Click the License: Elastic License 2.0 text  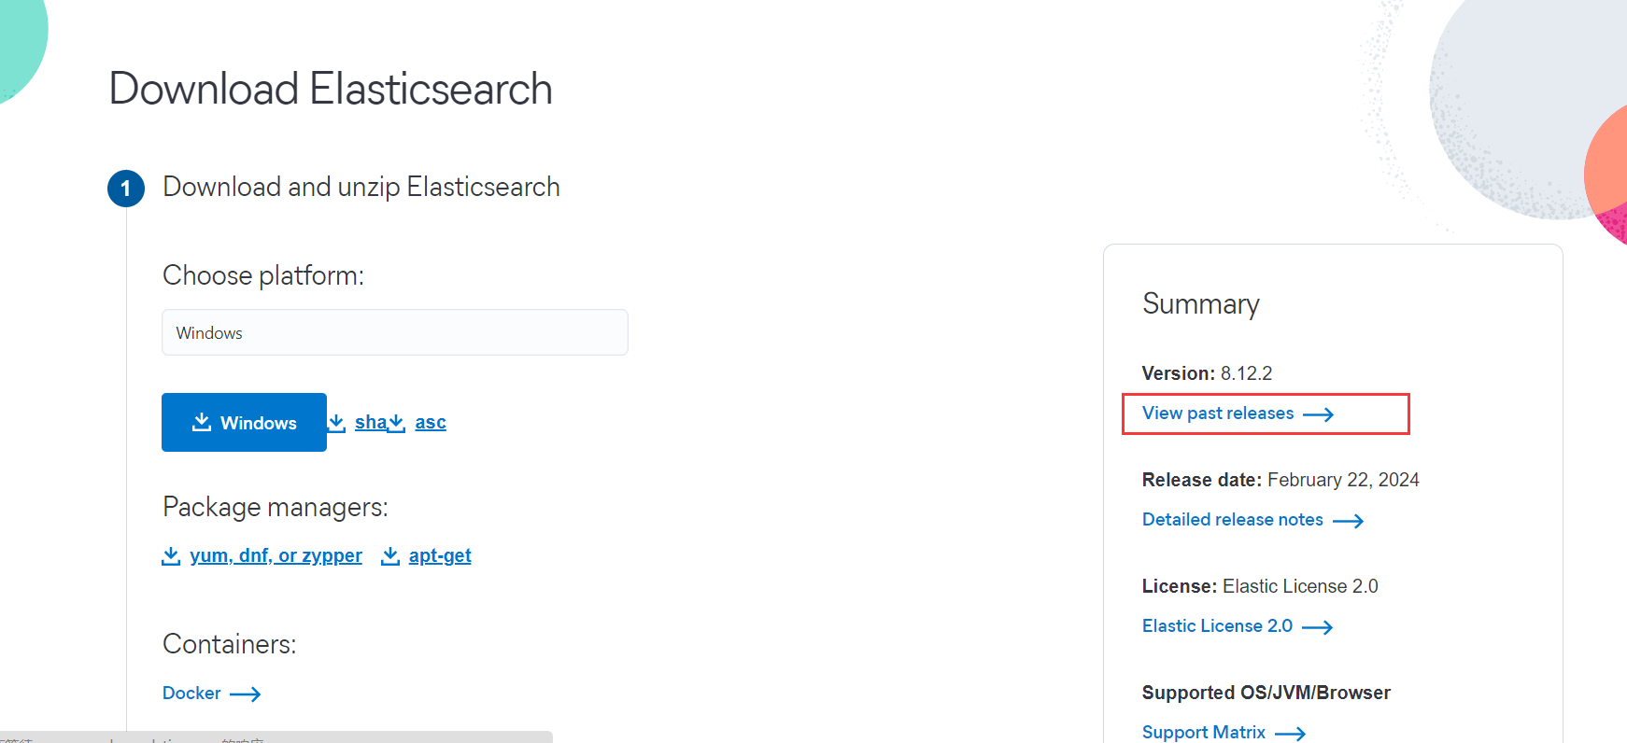click(x=1260, y=586)
